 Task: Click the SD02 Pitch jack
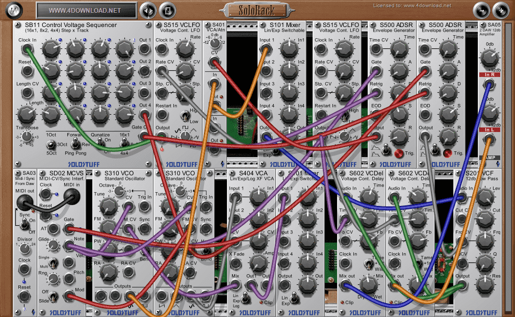(x=69, y=279)
